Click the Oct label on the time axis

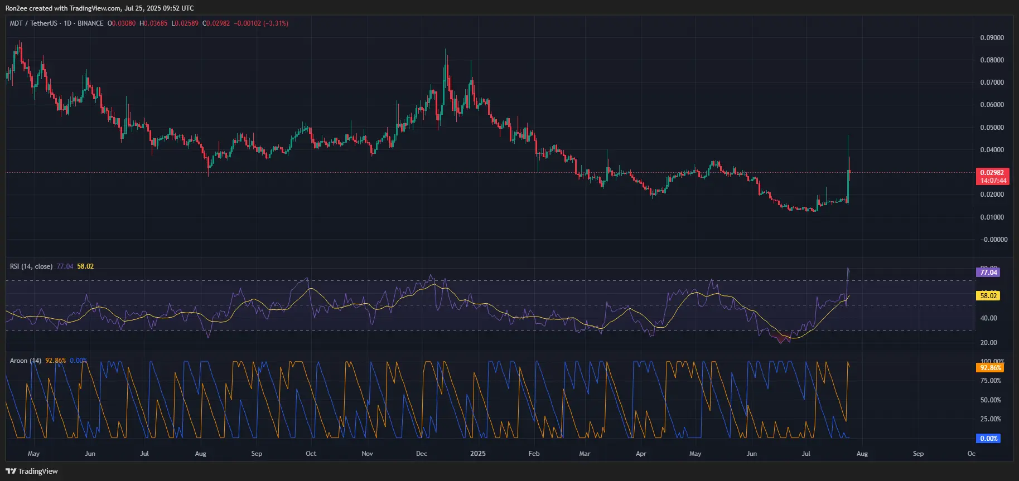[x=311, y=454]
